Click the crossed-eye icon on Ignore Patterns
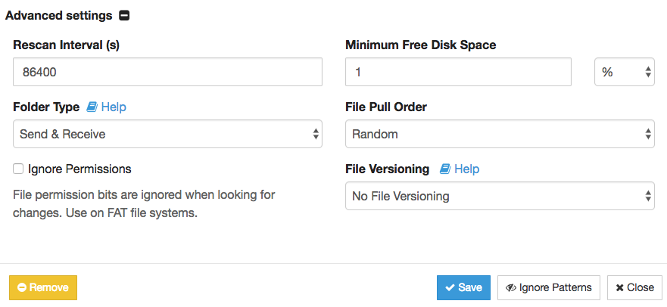The image size is (667, 307). point(510,288)
